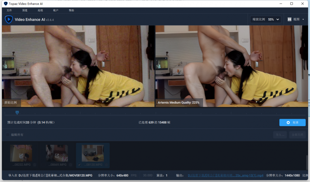The width and height of the screenshot is (310, 182).
Task: Open the 文件 menu
Action: [x=9, y=10]
